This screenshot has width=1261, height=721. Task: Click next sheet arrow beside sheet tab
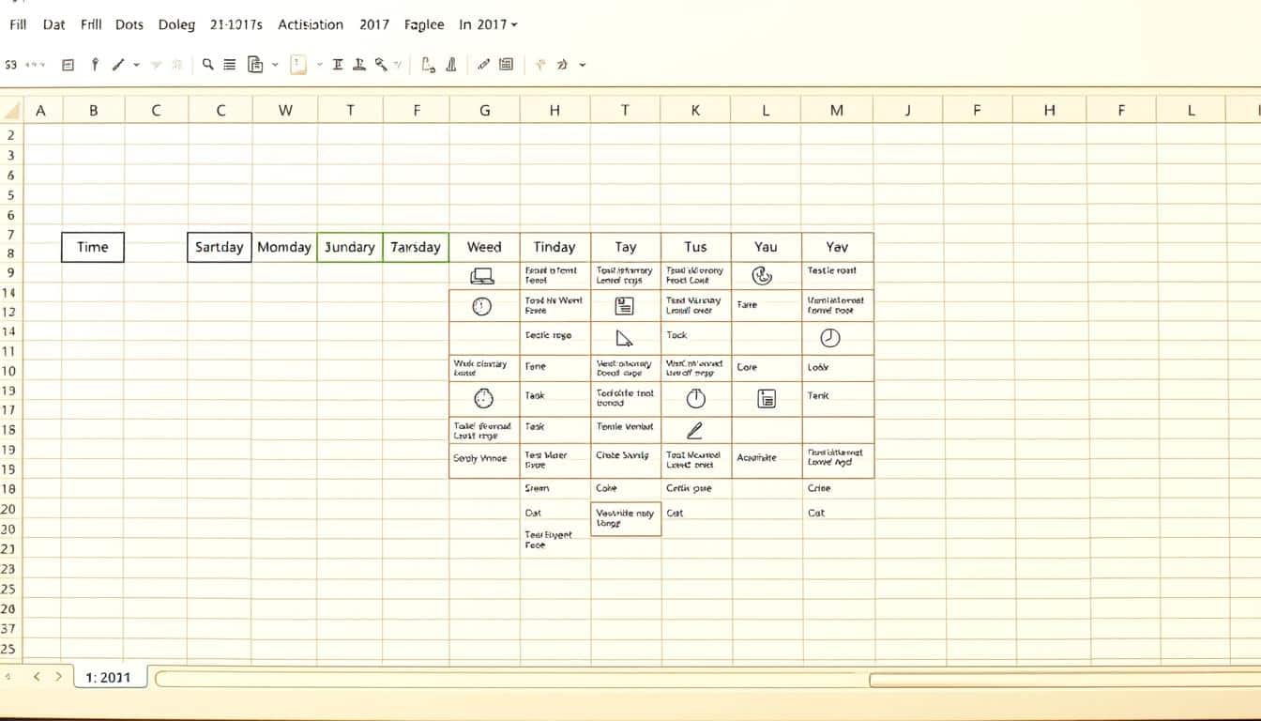pos(58,676)
